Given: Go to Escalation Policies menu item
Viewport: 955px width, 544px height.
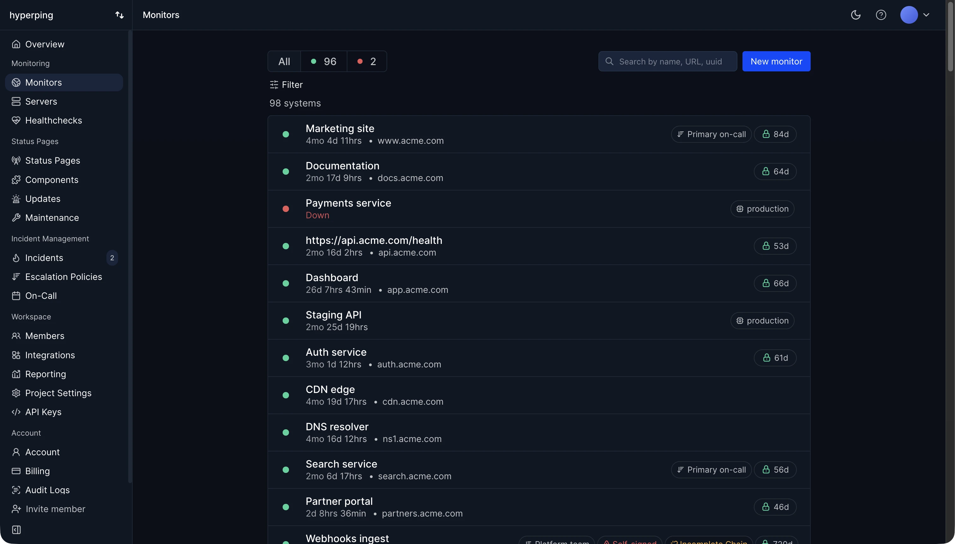Looking at the screenshot, I should point(64,276).
